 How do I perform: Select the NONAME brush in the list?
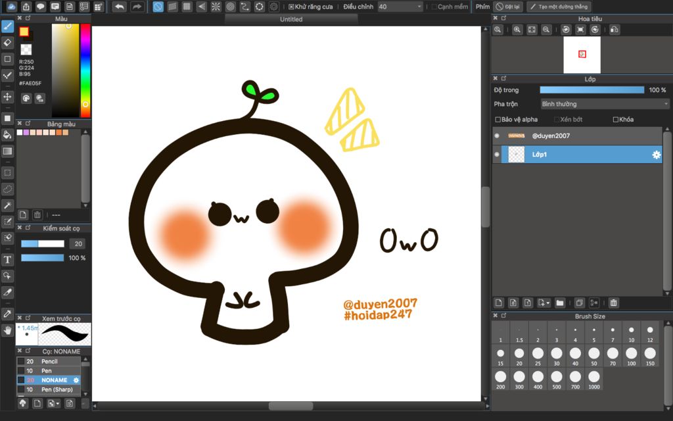click(x=49, y=380)
